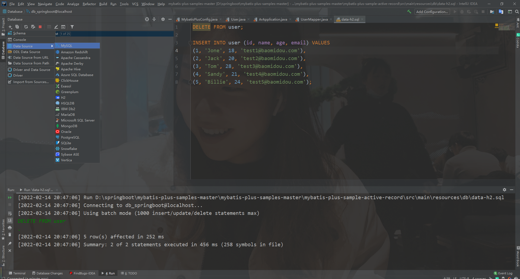Collapse all in Database panel
Screen dimensions: 520x279
[154, 19]
